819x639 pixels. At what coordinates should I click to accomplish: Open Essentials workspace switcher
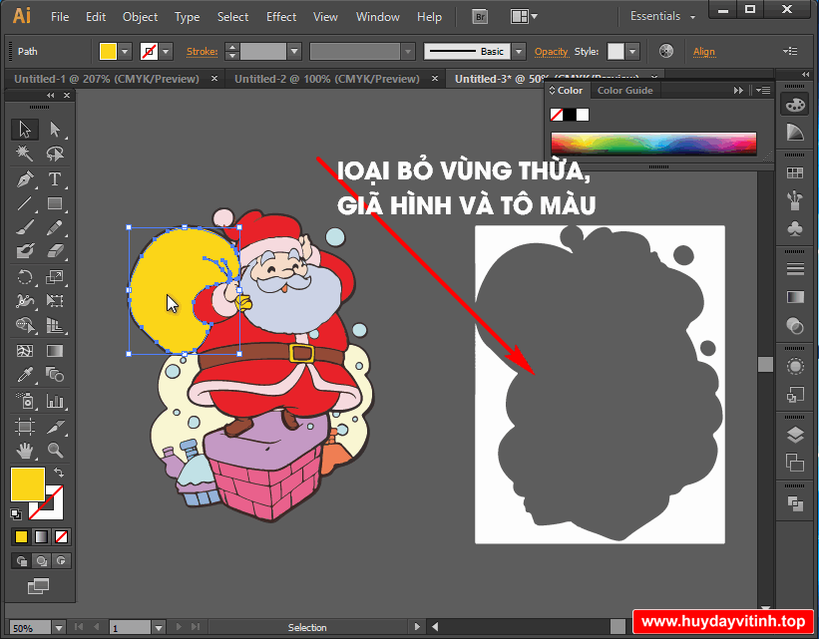(662, 17)
